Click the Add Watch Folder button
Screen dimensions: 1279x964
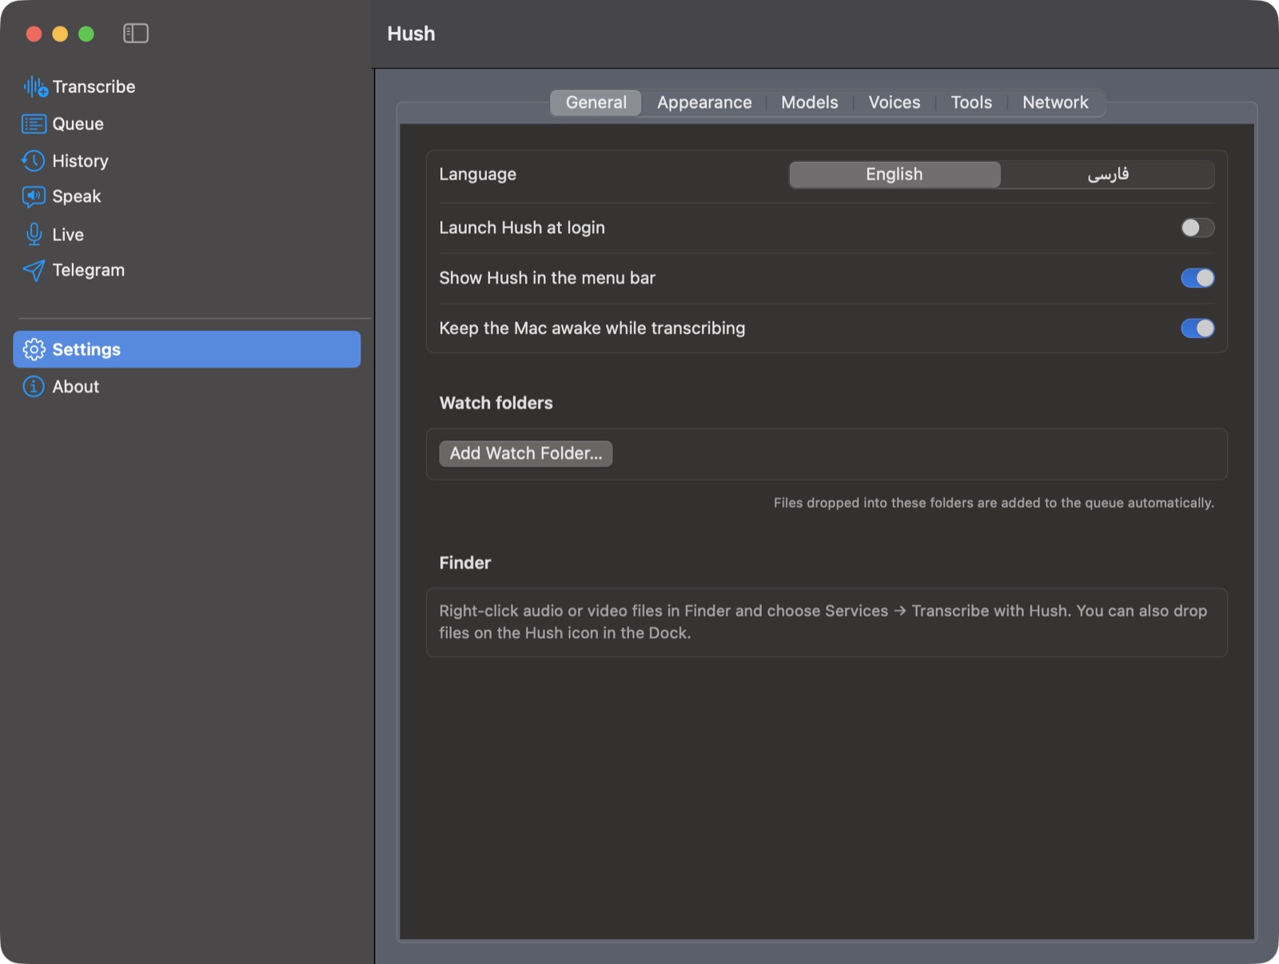coord(526,453)
